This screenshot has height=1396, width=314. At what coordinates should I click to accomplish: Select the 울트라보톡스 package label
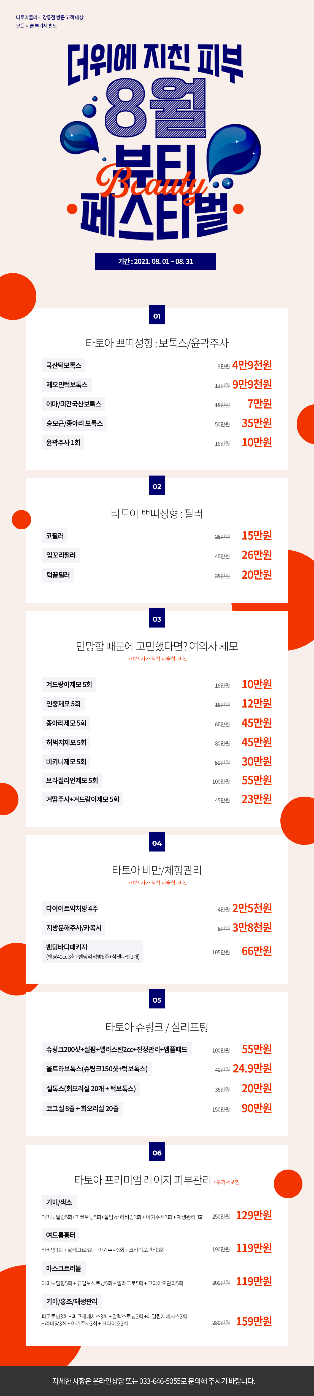pos(97,1069)
